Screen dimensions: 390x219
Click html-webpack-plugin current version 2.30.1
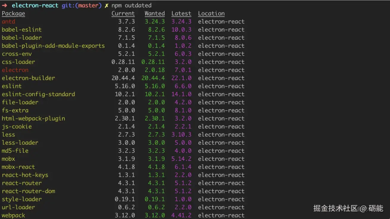click(125, 118)
